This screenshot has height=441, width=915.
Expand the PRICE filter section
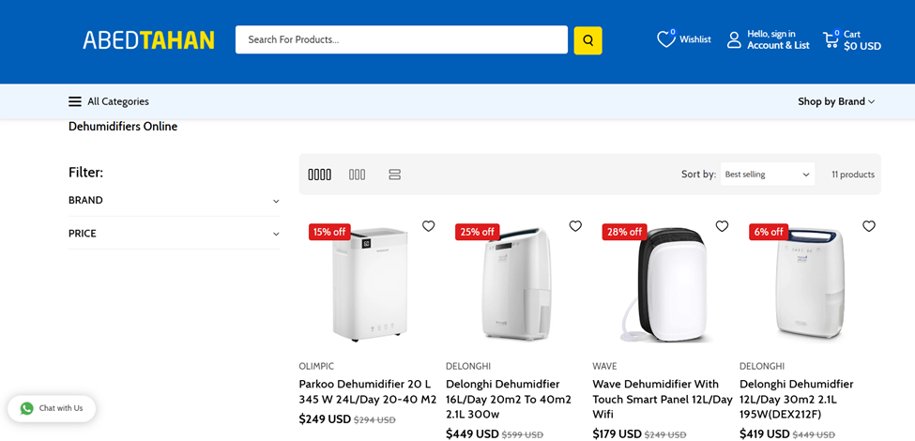click(174, 234)
